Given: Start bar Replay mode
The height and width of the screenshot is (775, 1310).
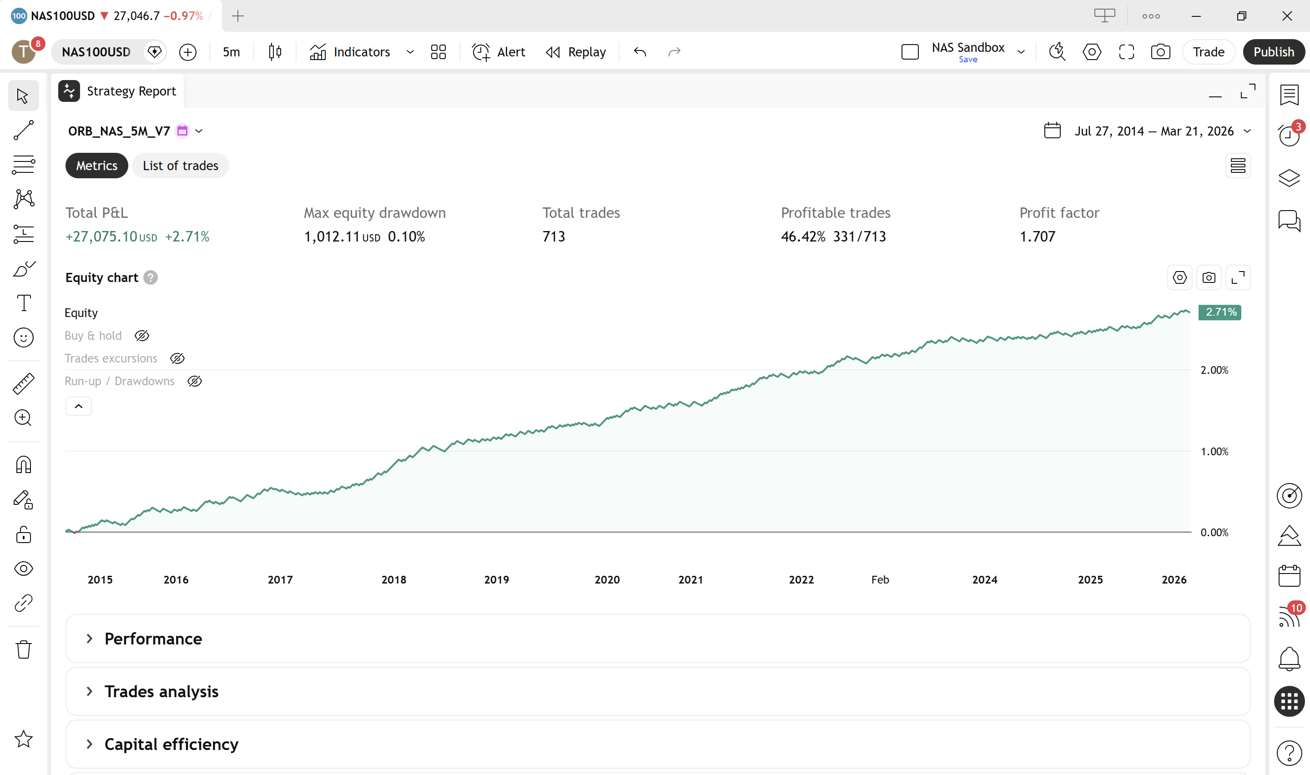Looking at the screenshot, I should [575, 52].
